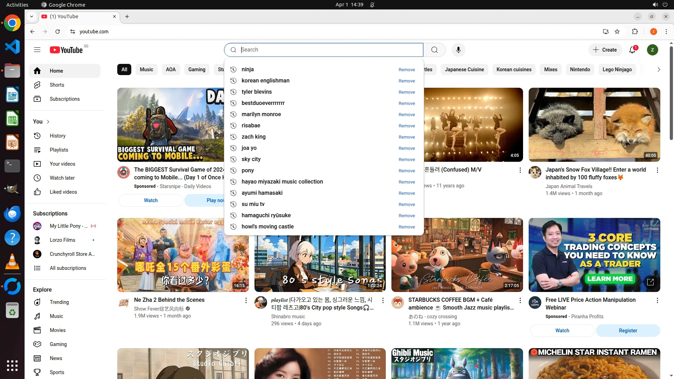This screenshot has width=674, height=379.
Task: Click the voice search microphone icon
Action: click(458, 50)
